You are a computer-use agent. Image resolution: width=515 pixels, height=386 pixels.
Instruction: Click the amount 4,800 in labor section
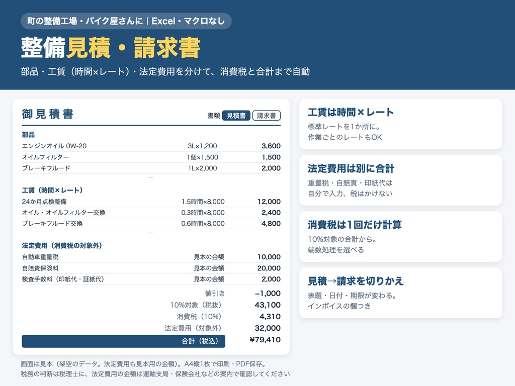click(x=271, y=224)
